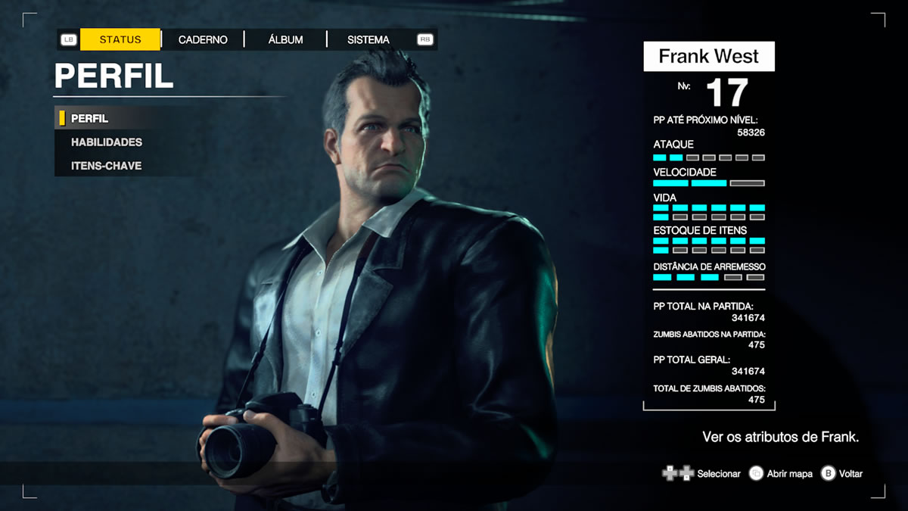
Task: Click the Selecionar label
Action: pos(719,473)
